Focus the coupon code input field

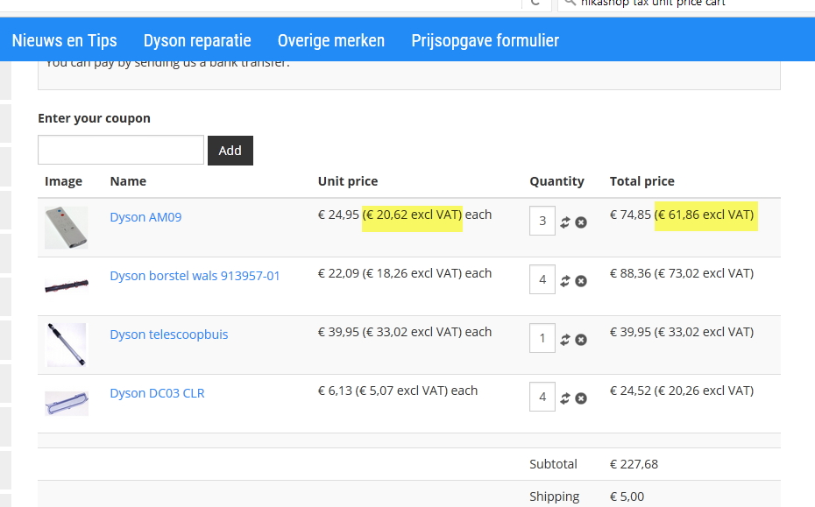121,150
